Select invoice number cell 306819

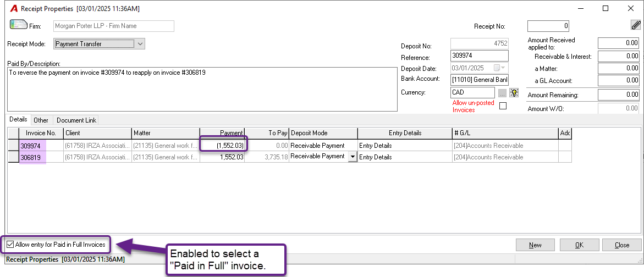point(41,157)
